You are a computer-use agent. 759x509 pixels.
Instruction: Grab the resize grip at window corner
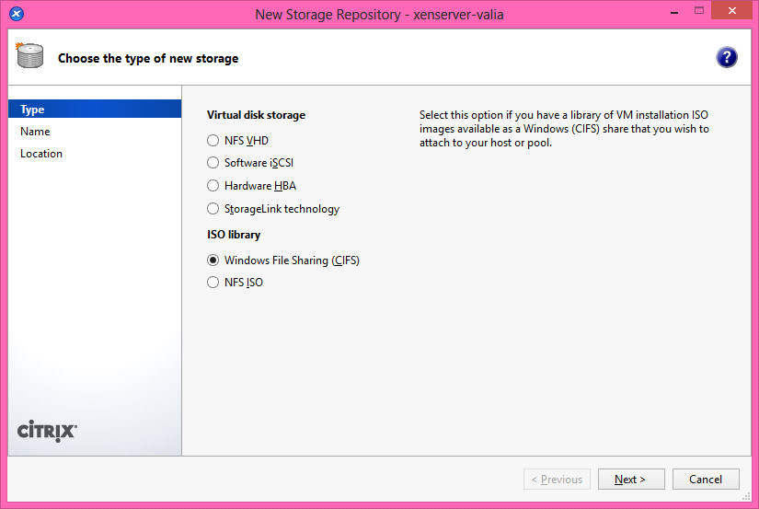[747, 496]
